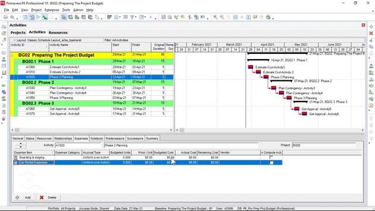Viewport: 375px width, 211px height.
Task: Open the Status details tab
Action: 30,138
